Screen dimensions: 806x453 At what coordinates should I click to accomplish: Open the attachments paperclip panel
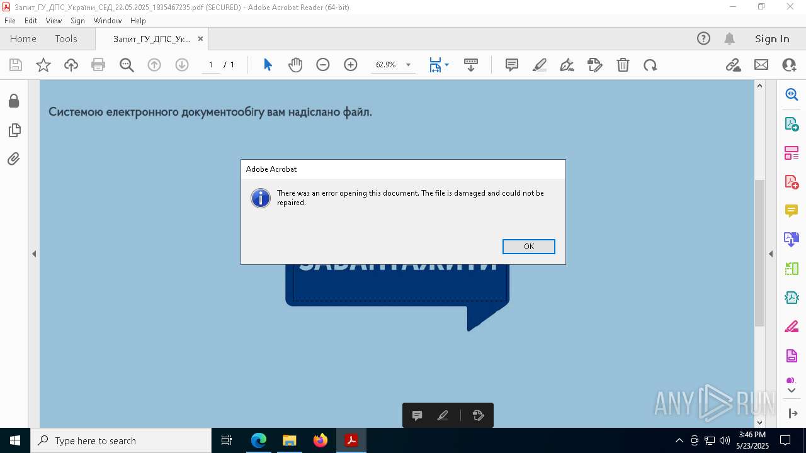coord(14,159)
